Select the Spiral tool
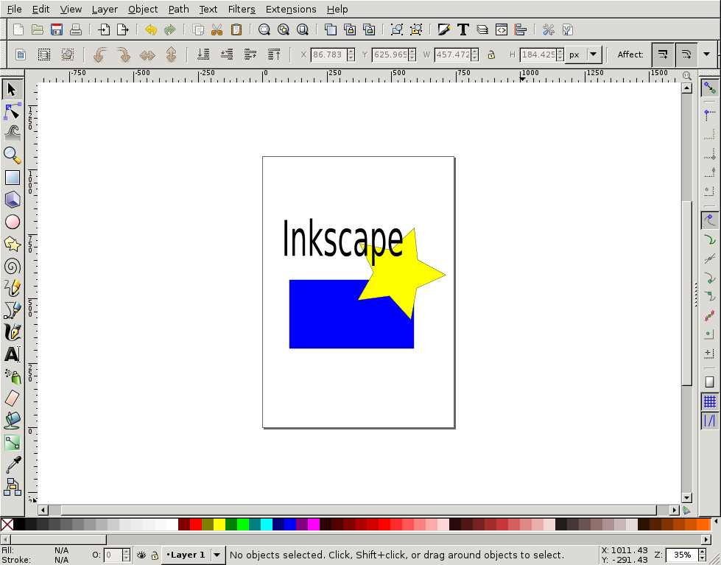 [x=12, y=266]
